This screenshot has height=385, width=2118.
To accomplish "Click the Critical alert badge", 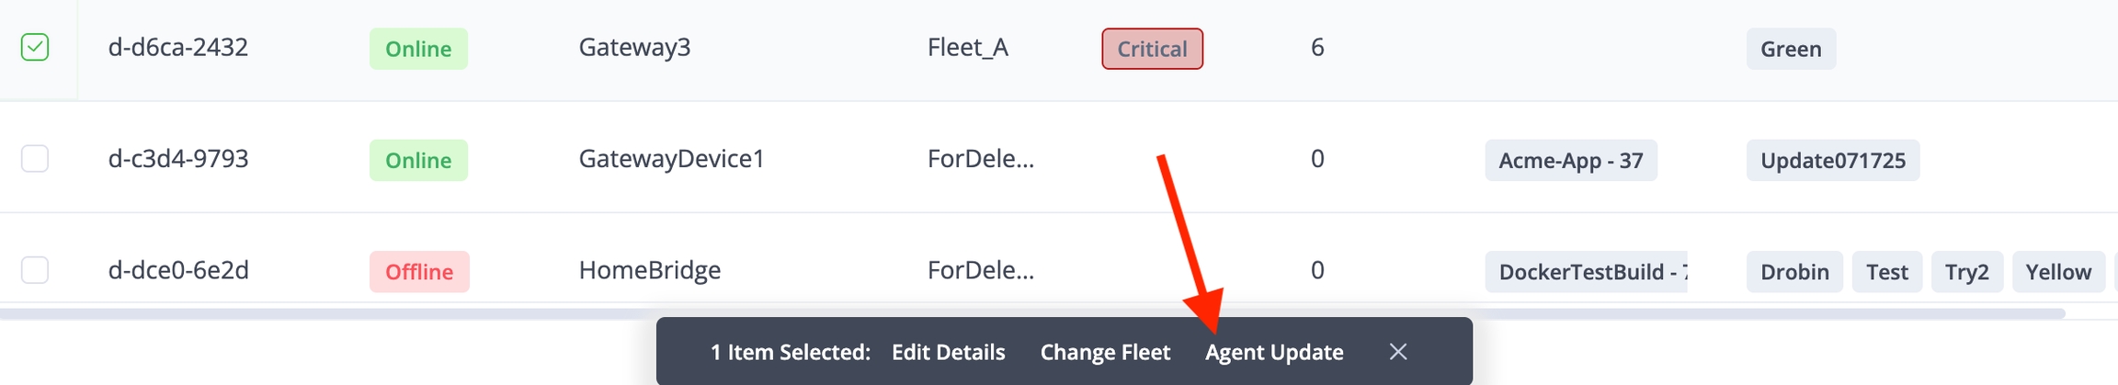I will click(x=1152, y=49).
